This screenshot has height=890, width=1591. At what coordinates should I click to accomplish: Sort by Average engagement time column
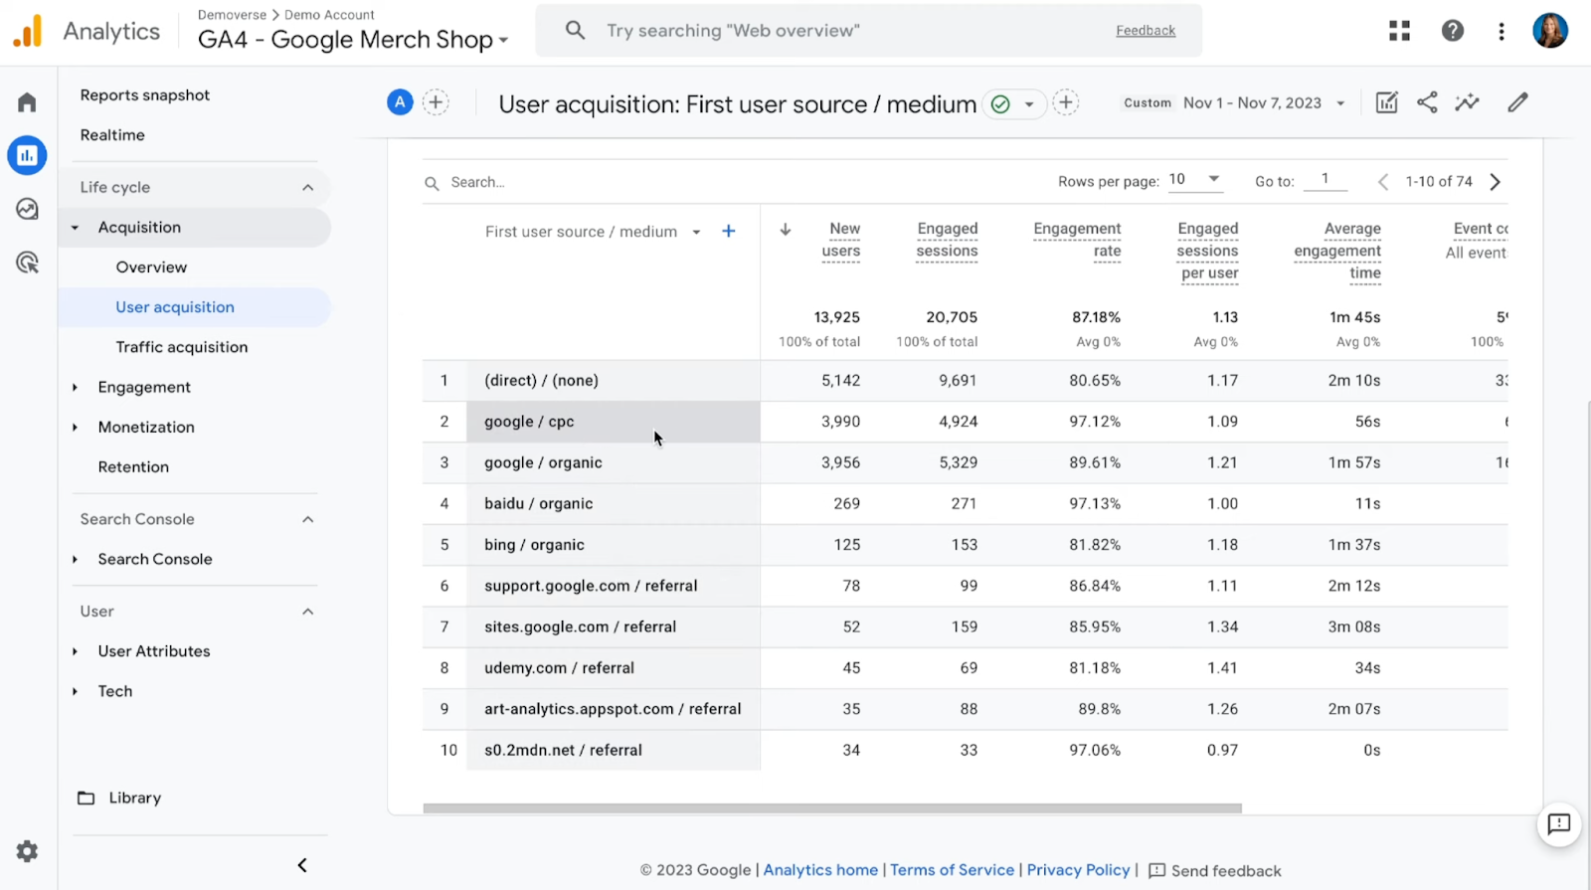click(1337, 251)
